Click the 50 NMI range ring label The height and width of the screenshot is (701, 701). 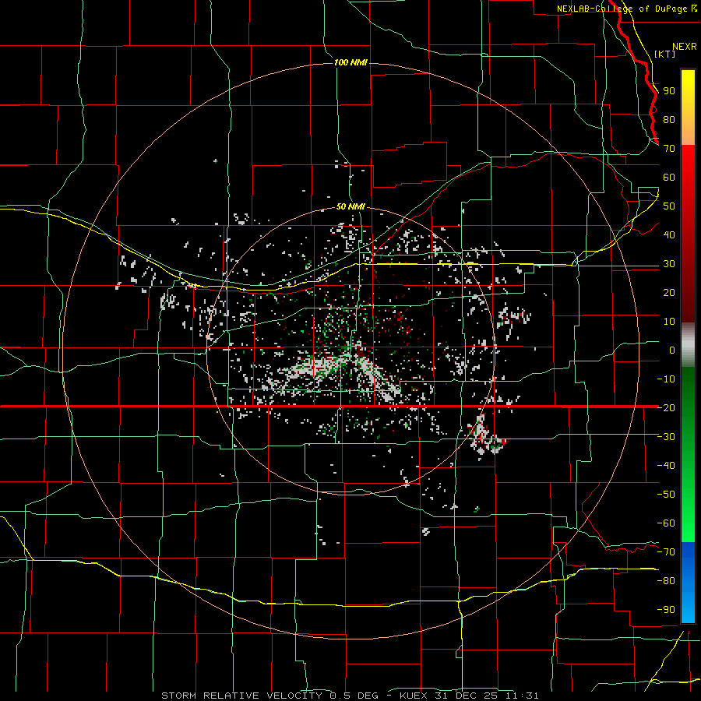pos(350,206)
